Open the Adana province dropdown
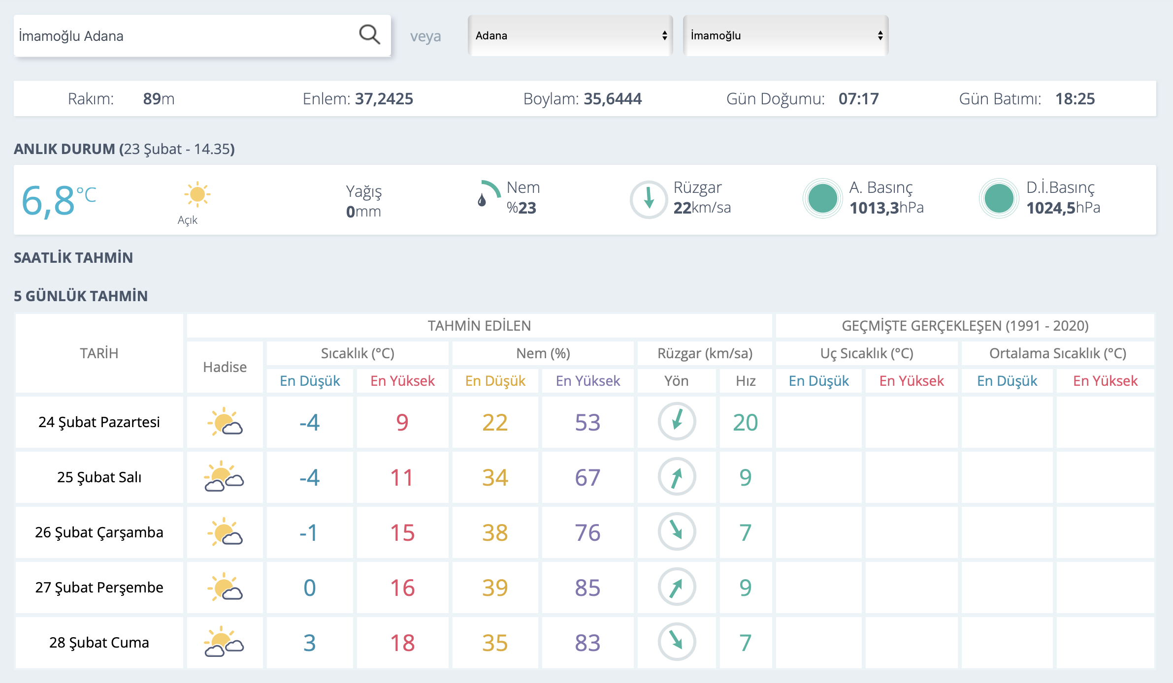 [x=570, y=35]
